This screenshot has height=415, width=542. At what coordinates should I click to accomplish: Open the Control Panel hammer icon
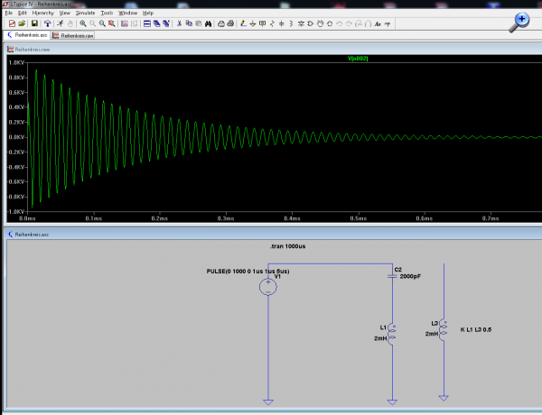coord(47,23)
